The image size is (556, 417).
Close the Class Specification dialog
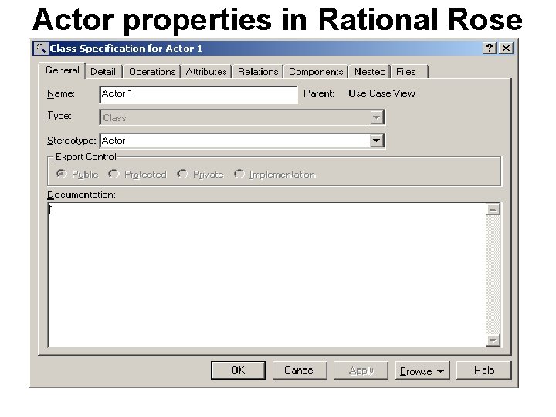506,48
